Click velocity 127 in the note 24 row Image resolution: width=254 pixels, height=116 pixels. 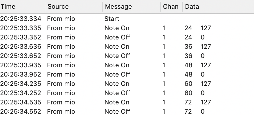point(206,28)
